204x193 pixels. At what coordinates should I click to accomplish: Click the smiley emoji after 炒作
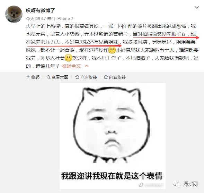[x=112, y=50]
